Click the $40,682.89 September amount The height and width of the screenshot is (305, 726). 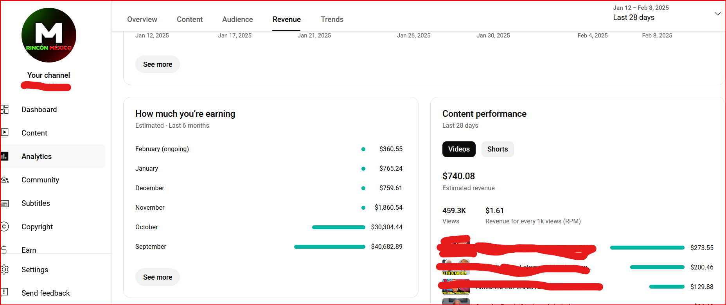coord(387,247)
